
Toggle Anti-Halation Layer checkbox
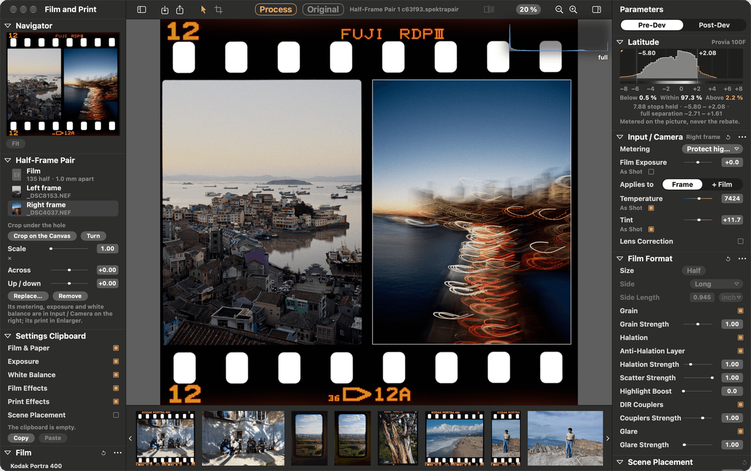pyautogui.click(x=740, y=351)
